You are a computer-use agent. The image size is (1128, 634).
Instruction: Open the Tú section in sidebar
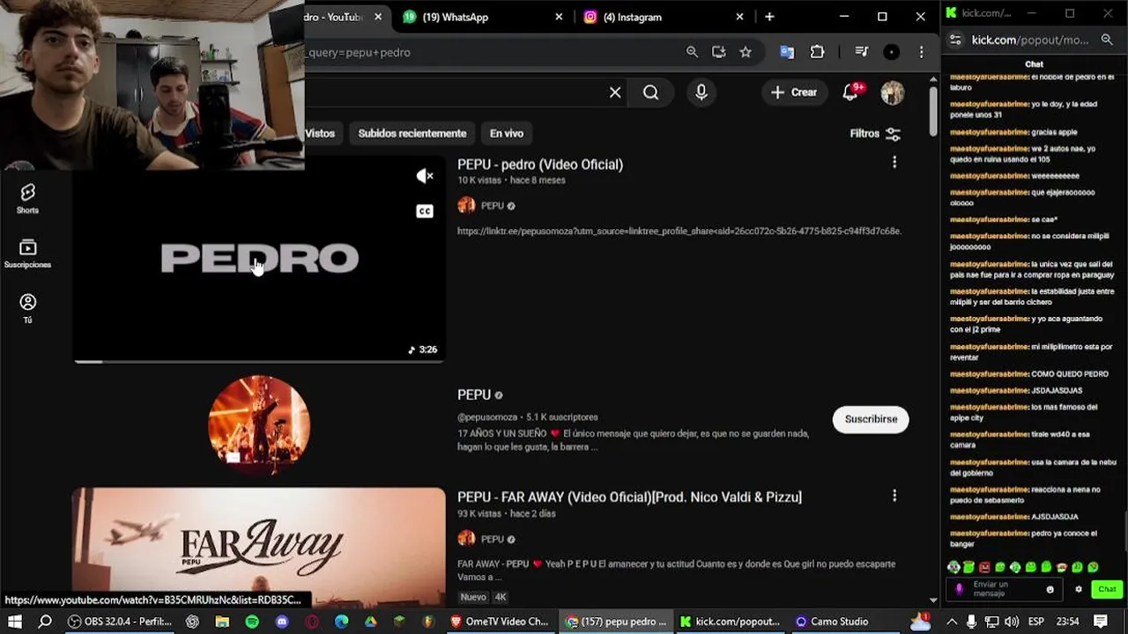[27, 308]
